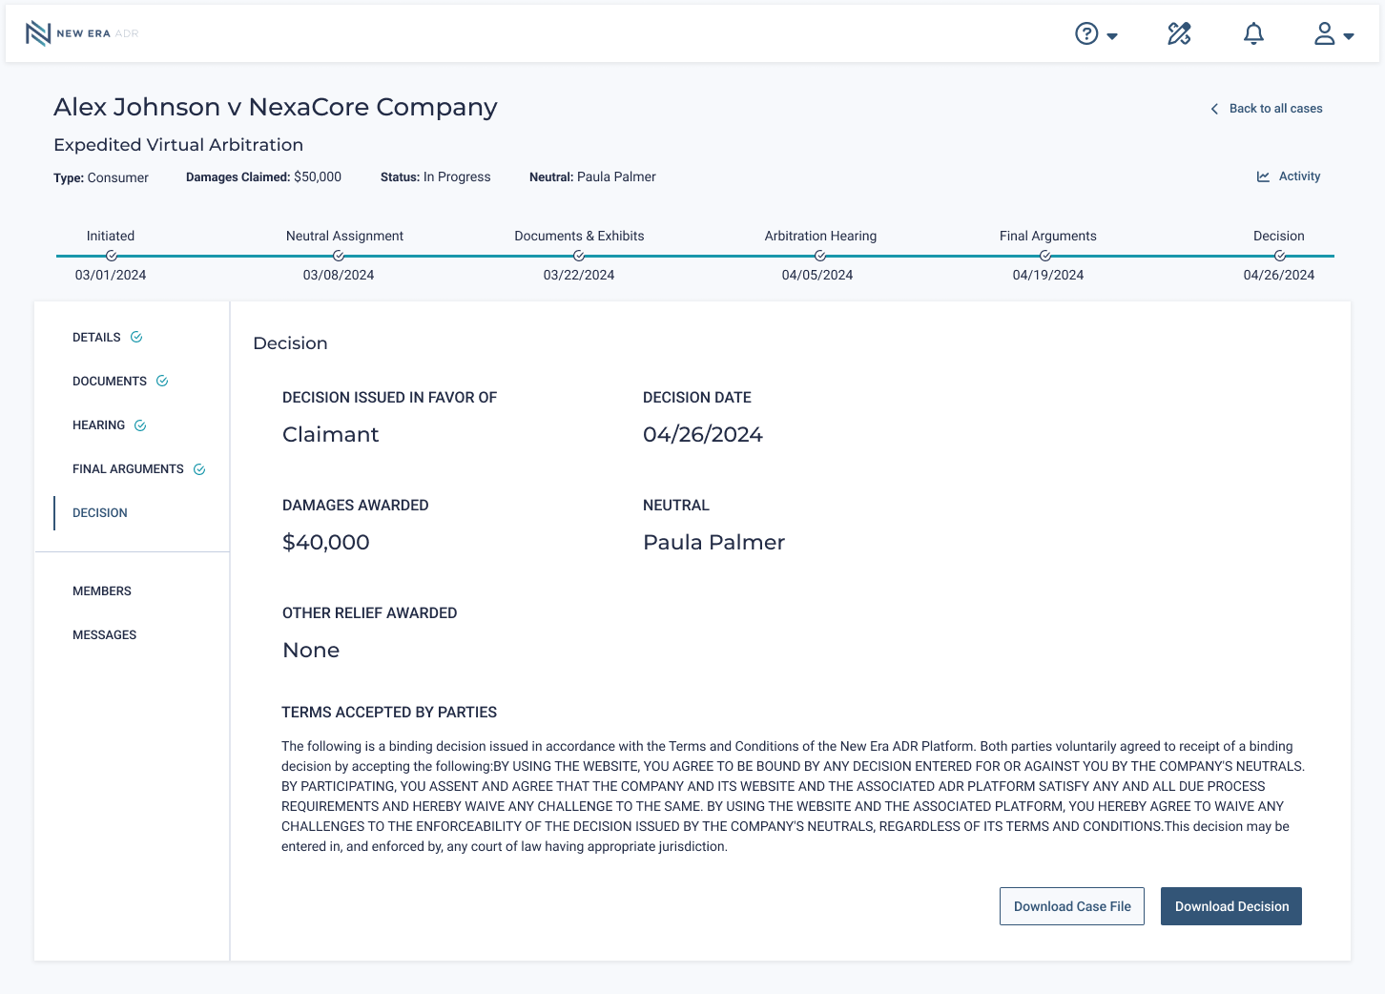The height and width of the screenshot is (994, 1385).
Task: Open the user account icon
Action: click(1324, 34)
